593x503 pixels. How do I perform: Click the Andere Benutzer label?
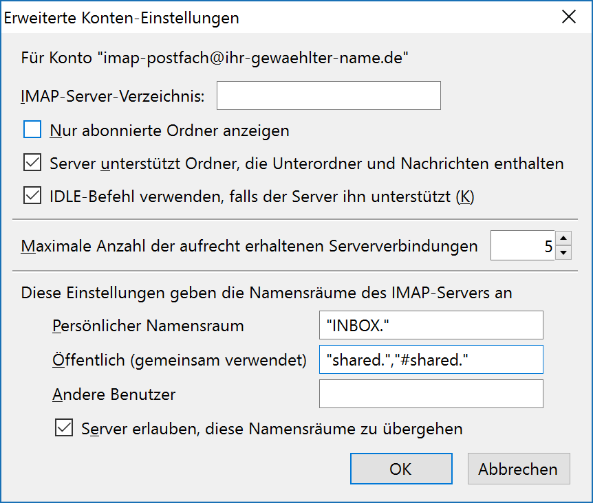pos(114,394)
